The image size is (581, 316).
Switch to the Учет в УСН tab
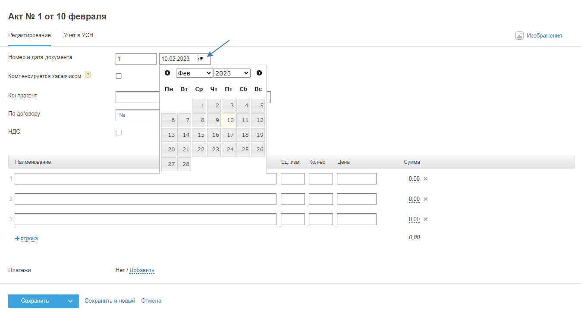79,35
